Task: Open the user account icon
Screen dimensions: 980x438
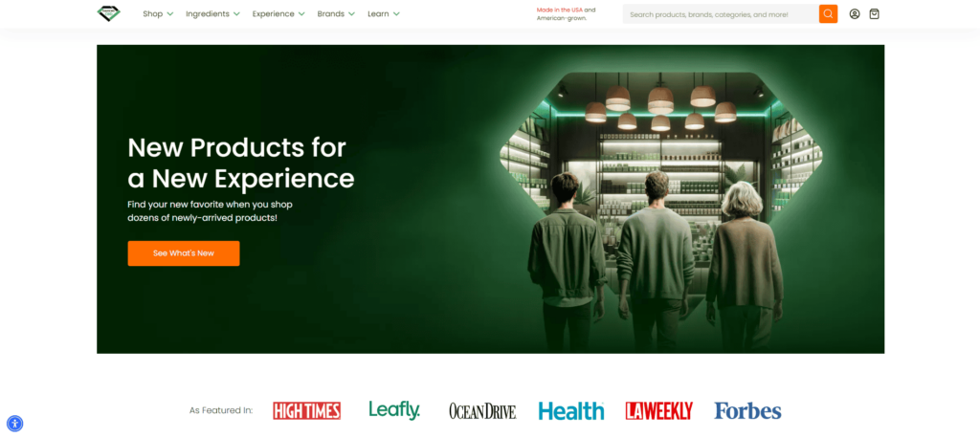Action: pos(855,13)
